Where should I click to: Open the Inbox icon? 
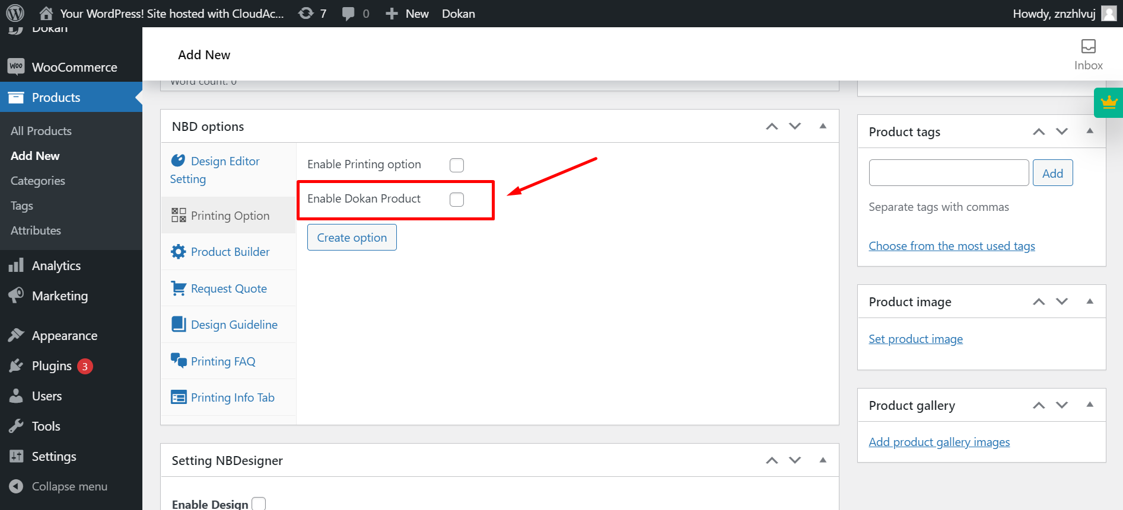[x=1089, y=46]
